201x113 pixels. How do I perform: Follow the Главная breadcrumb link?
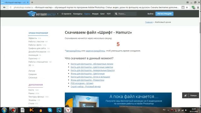149,22
